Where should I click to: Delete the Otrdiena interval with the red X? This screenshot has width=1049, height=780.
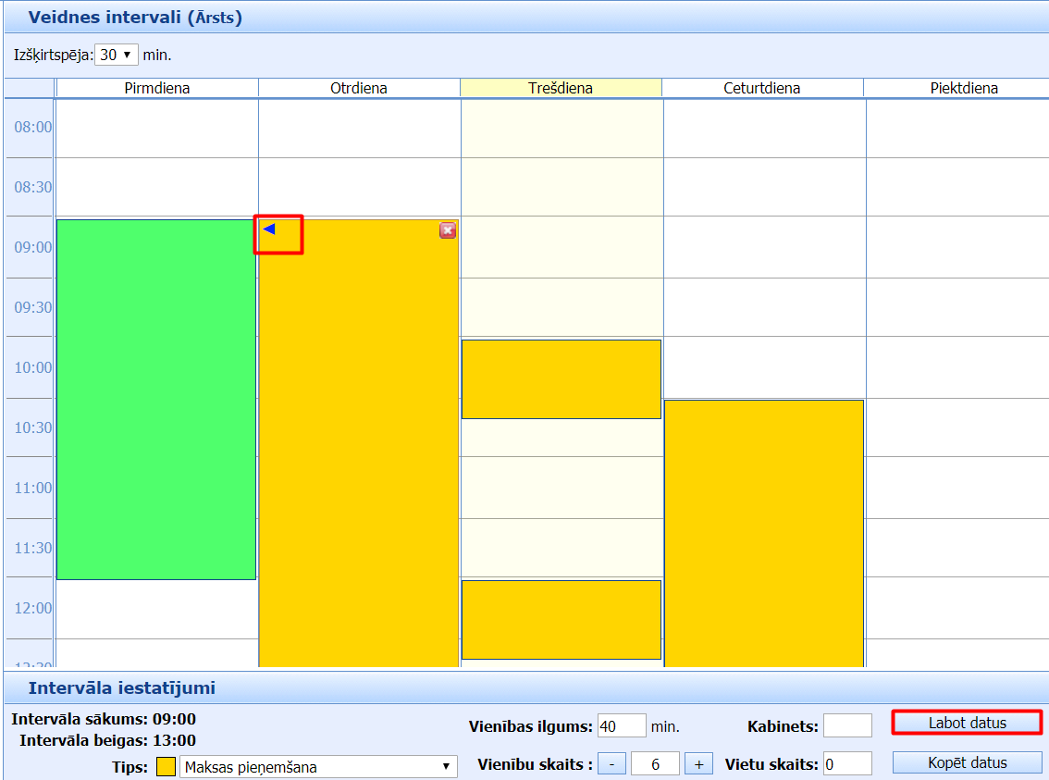tap(448, 230)
